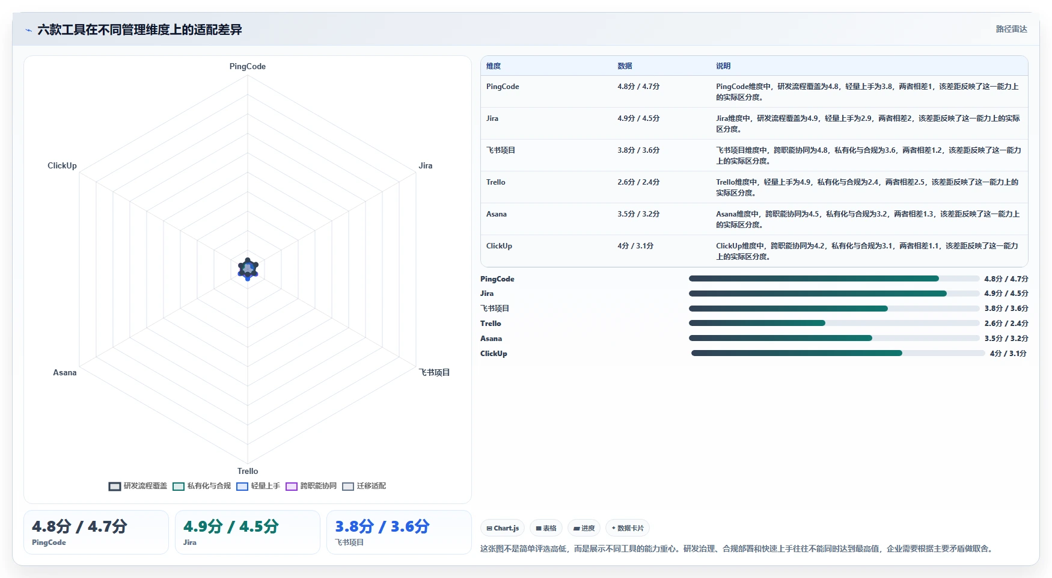Click the 表格 tag chip

(x=546, y=528)
